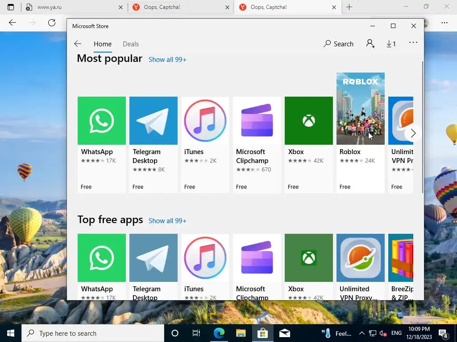Click Free price under Roblox
Image resolution: width=457 pixels, height=342 pixels.
point(345,187)
